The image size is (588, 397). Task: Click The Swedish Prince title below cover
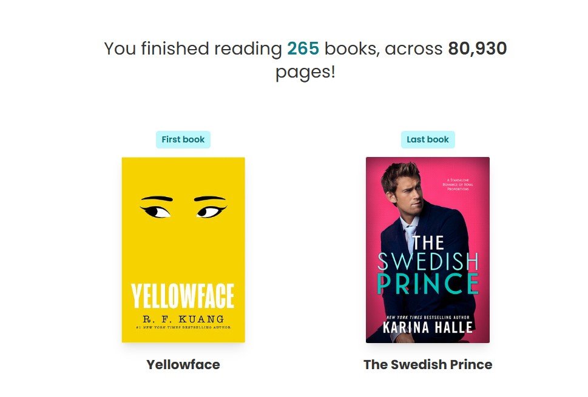click(x=428, y=365)
